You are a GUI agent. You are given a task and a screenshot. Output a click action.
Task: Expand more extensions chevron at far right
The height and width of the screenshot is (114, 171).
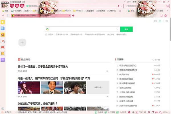[167, 11]
